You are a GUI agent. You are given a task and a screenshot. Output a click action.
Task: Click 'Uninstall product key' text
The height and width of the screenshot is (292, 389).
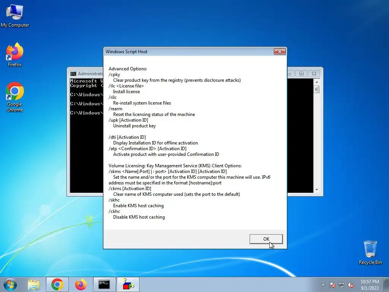pyautogui.click(x=134, y=126)
